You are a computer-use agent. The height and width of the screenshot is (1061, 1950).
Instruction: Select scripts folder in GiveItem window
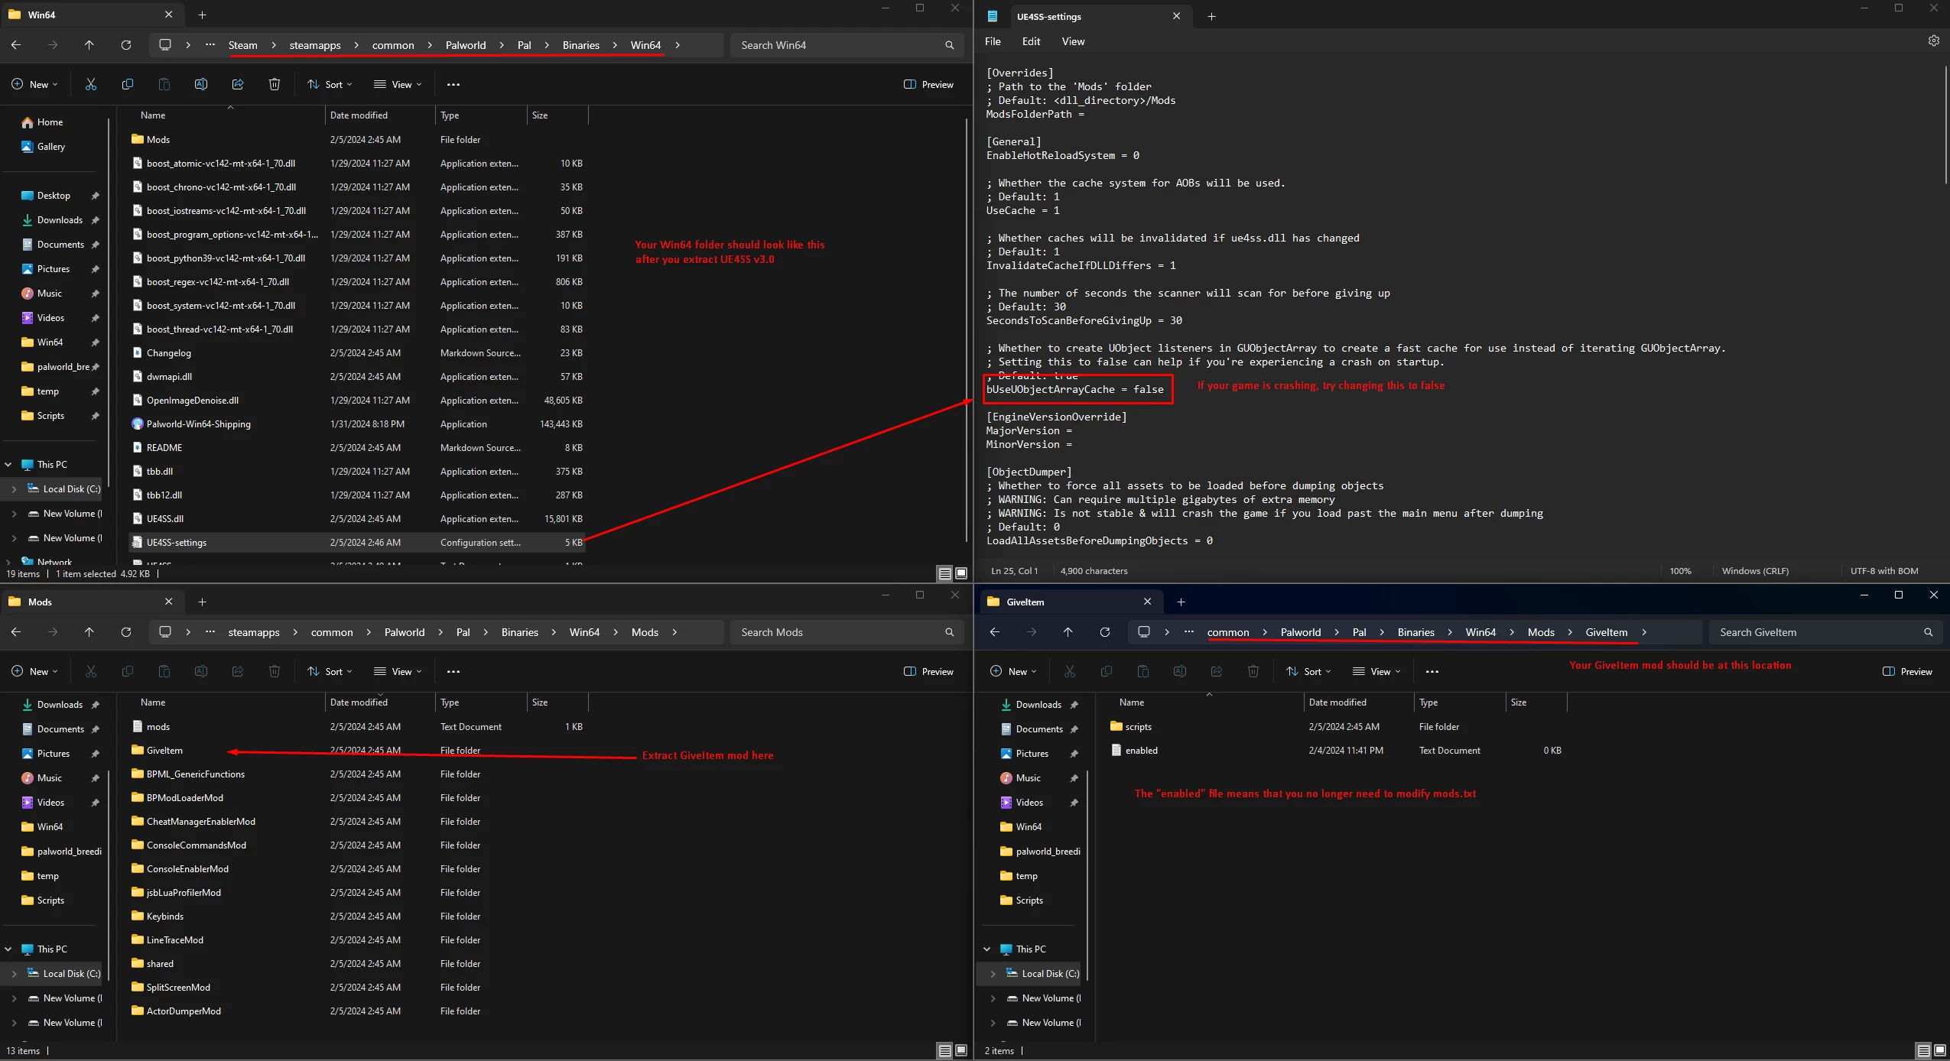click(x=1336, y=727)
